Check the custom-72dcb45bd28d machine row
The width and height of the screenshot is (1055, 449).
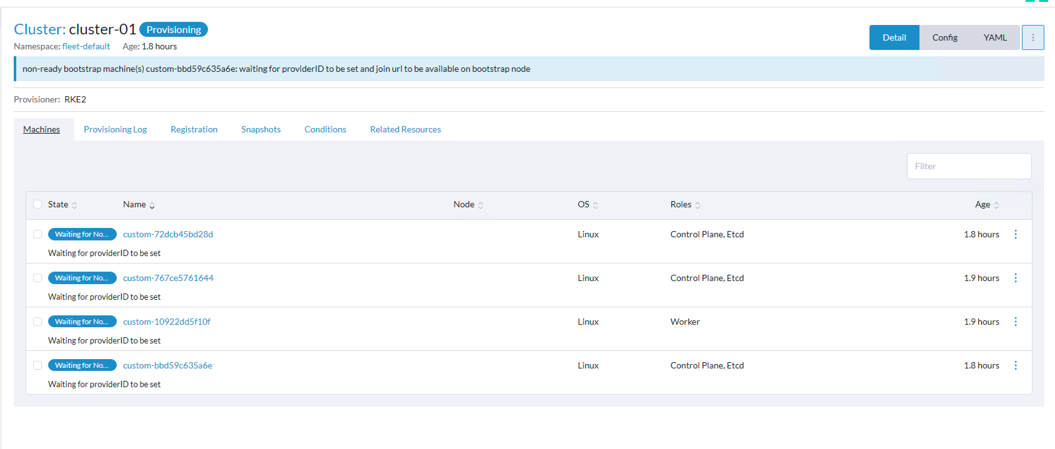(37, 234)
